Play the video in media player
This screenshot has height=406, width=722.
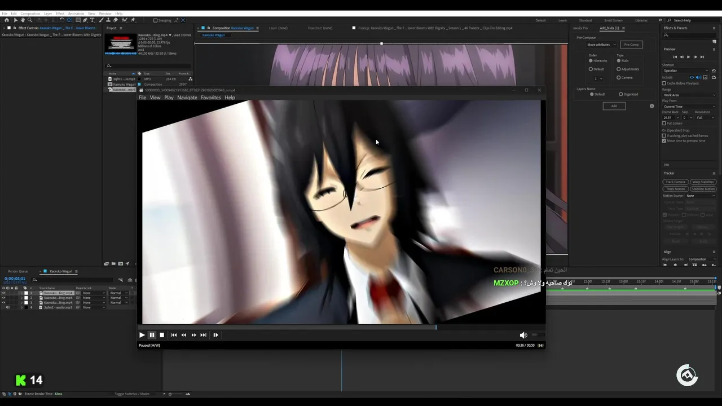coord(142,335)
